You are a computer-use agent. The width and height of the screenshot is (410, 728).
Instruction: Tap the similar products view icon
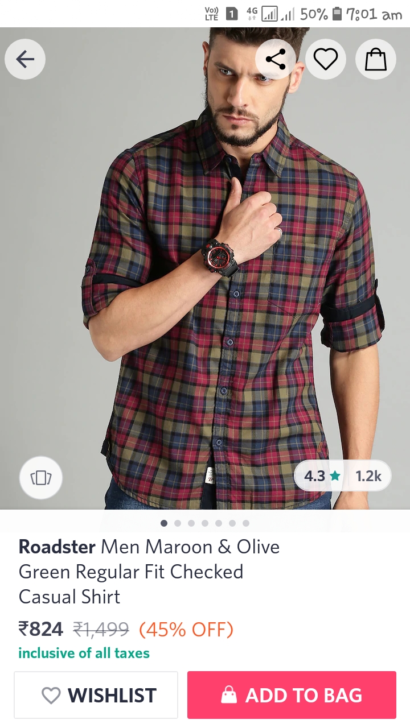pos(41,478)
